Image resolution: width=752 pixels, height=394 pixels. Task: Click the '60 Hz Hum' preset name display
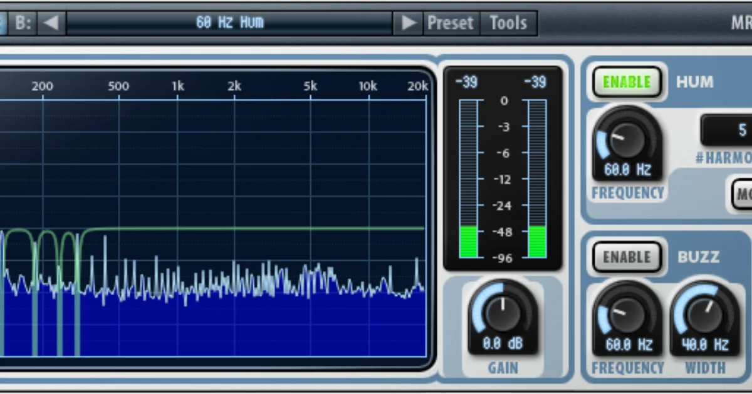[229, 24]
